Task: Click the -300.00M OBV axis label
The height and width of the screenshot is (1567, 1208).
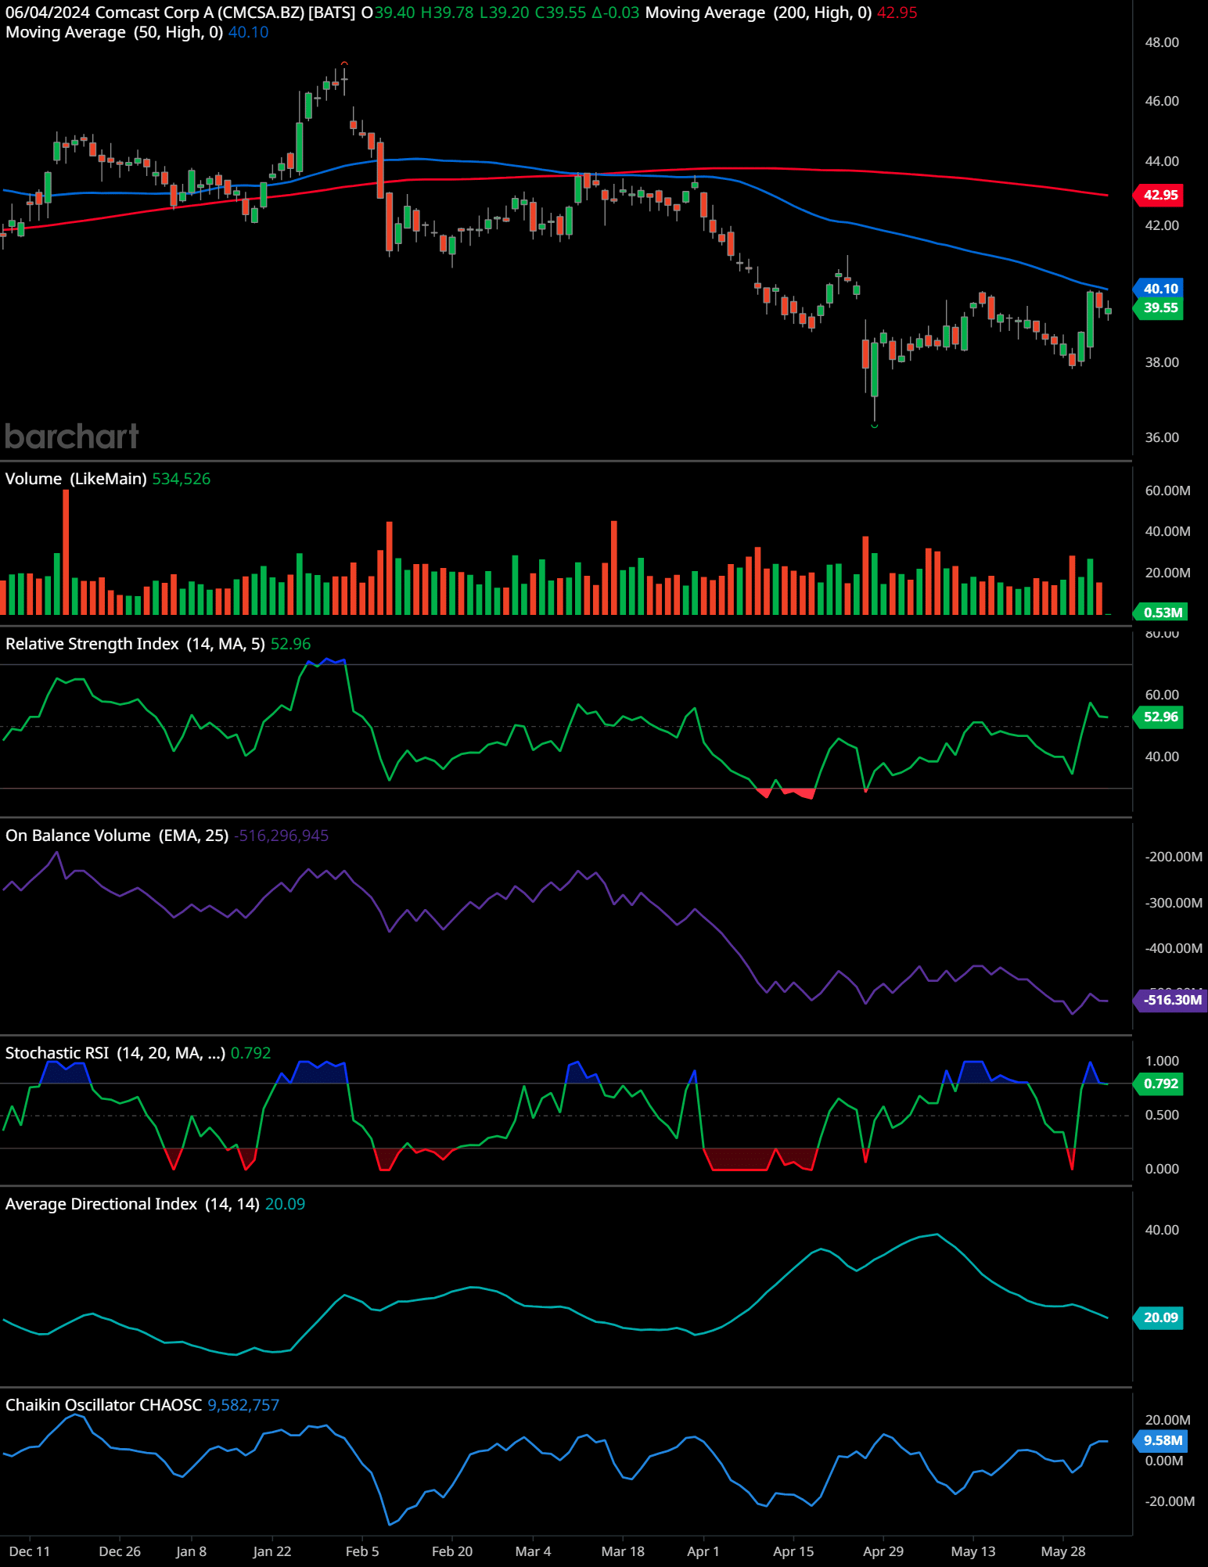Action: pos(1174,903)
